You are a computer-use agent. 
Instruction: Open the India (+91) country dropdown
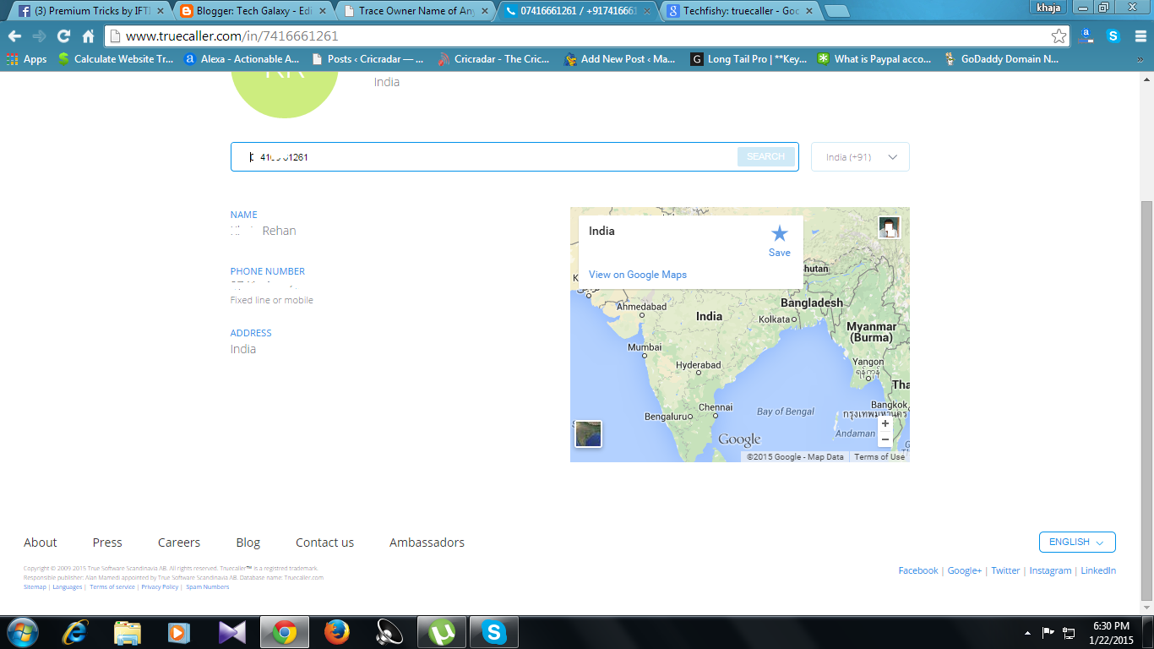pos(860,157)
